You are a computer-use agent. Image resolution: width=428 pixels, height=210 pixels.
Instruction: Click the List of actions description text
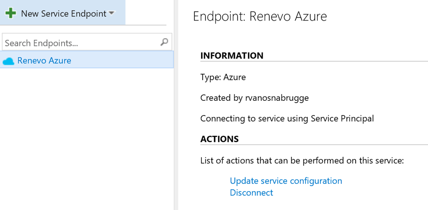click(x=302, y=161)
